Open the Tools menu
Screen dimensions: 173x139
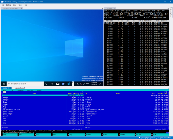tap(20, 5)
